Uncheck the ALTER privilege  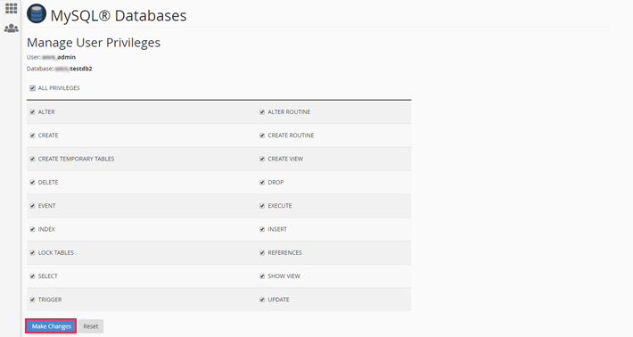(32, 111)
